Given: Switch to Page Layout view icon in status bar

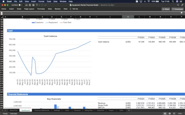Looking at the screenshot, I should 170,113.
